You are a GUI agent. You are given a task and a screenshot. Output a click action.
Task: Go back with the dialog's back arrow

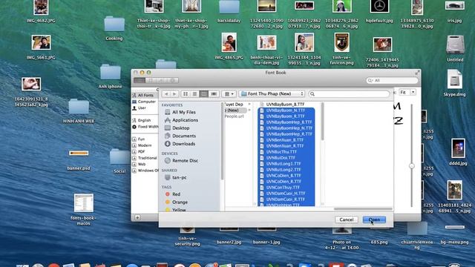pos(166,94)
